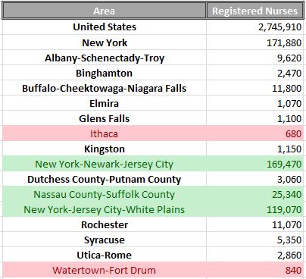Select the 2,745,910 value cell
The image size is (306, 279).
point(254,27)
